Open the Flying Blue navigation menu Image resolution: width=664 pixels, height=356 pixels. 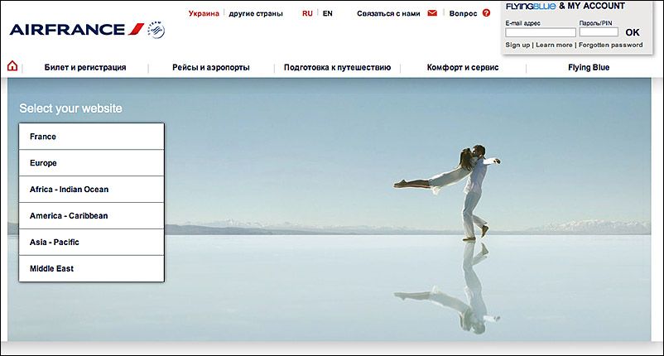pyautogui.click(x=589, y=67)
